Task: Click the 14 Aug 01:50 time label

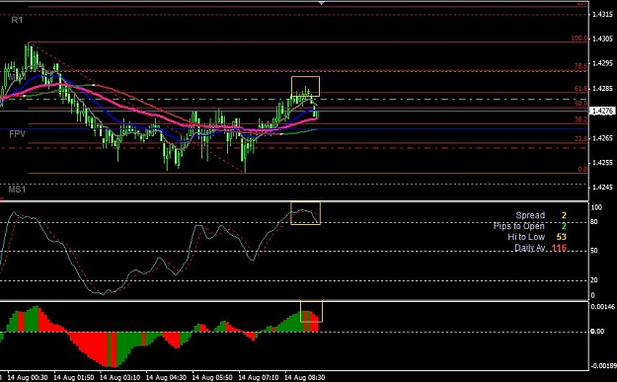Action: point(74,377)
